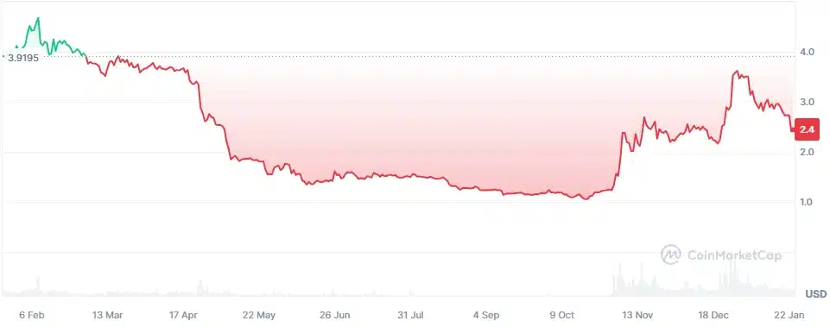830x327 pixels.
Task: Select the 31 Jul date label
Action: pyautogui.click(x=410, y=315)
